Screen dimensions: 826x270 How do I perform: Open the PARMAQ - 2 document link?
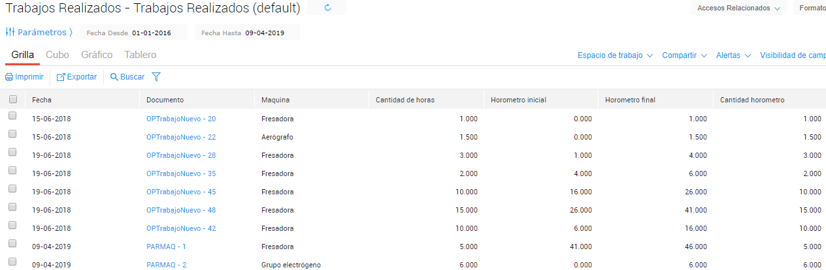coord(167,265)
